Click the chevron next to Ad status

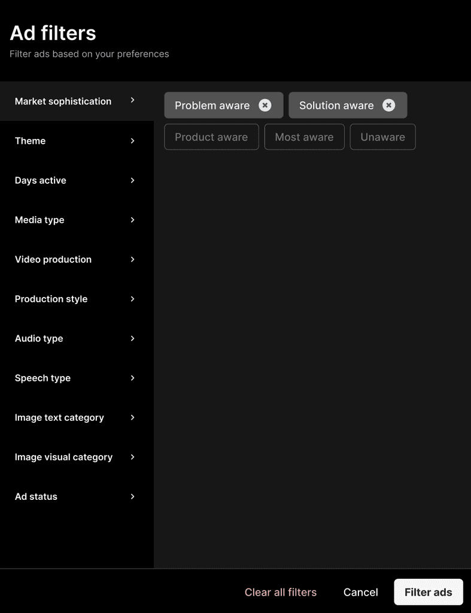click(x=132, y=496)
